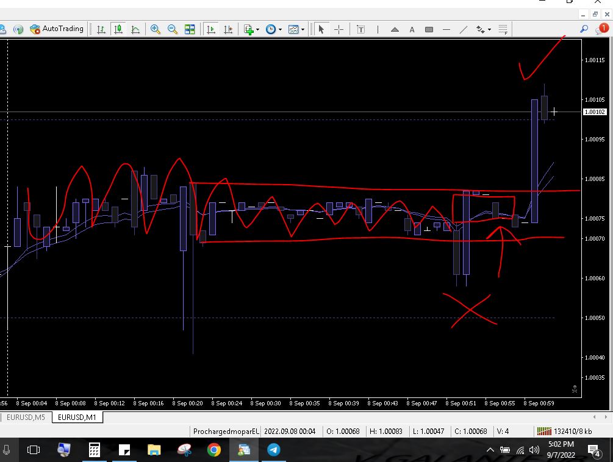The width and height of the screenshot is (613, 462).
Task: Enable chart auto scroll icon
Action: 211,29
